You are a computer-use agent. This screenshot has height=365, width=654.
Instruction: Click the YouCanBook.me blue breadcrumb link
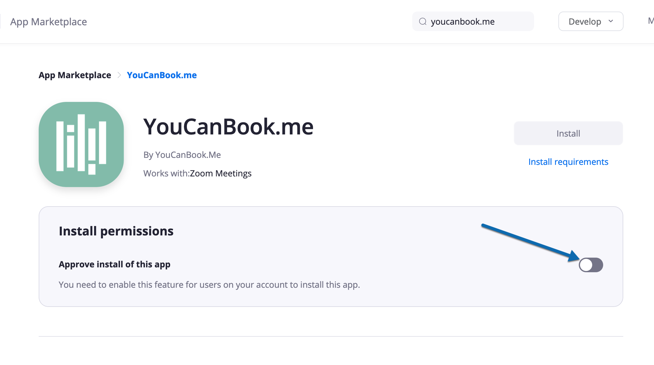coord(162,75)
